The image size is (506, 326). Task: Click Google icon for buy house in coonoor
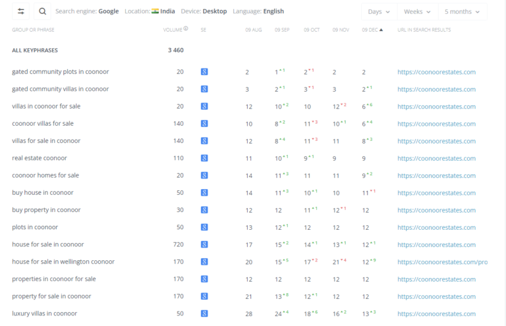tap(204, 192)
